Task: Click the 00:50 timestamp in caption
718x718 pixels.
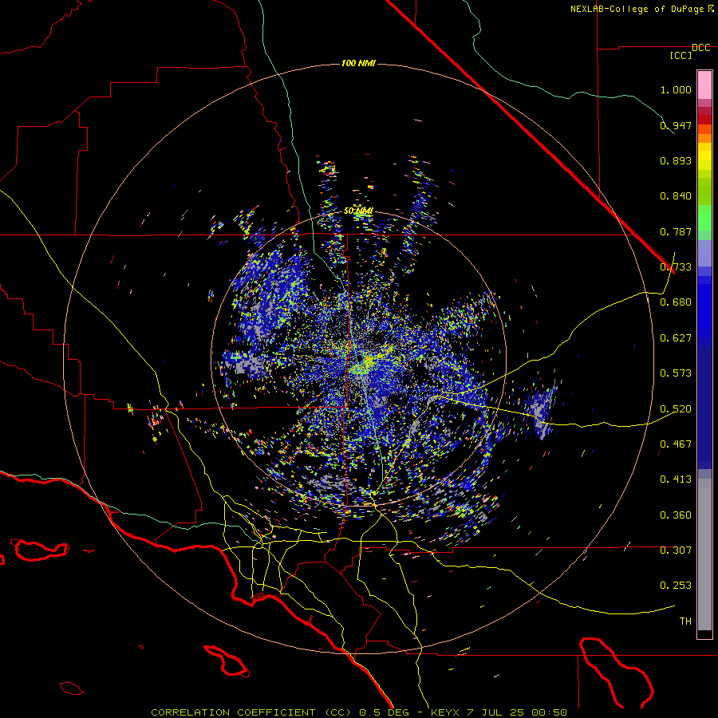Action: click(x=549, y=712)
